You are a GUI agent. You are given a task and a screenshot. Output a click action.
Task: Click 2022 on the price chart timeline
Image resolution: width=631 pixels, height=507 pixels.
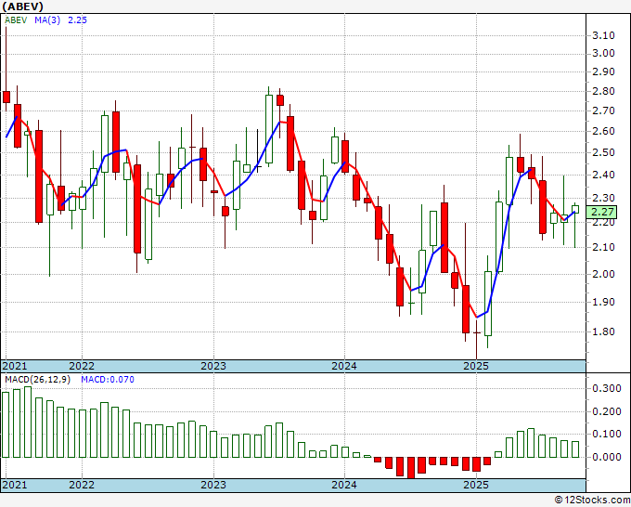[82, 366]
